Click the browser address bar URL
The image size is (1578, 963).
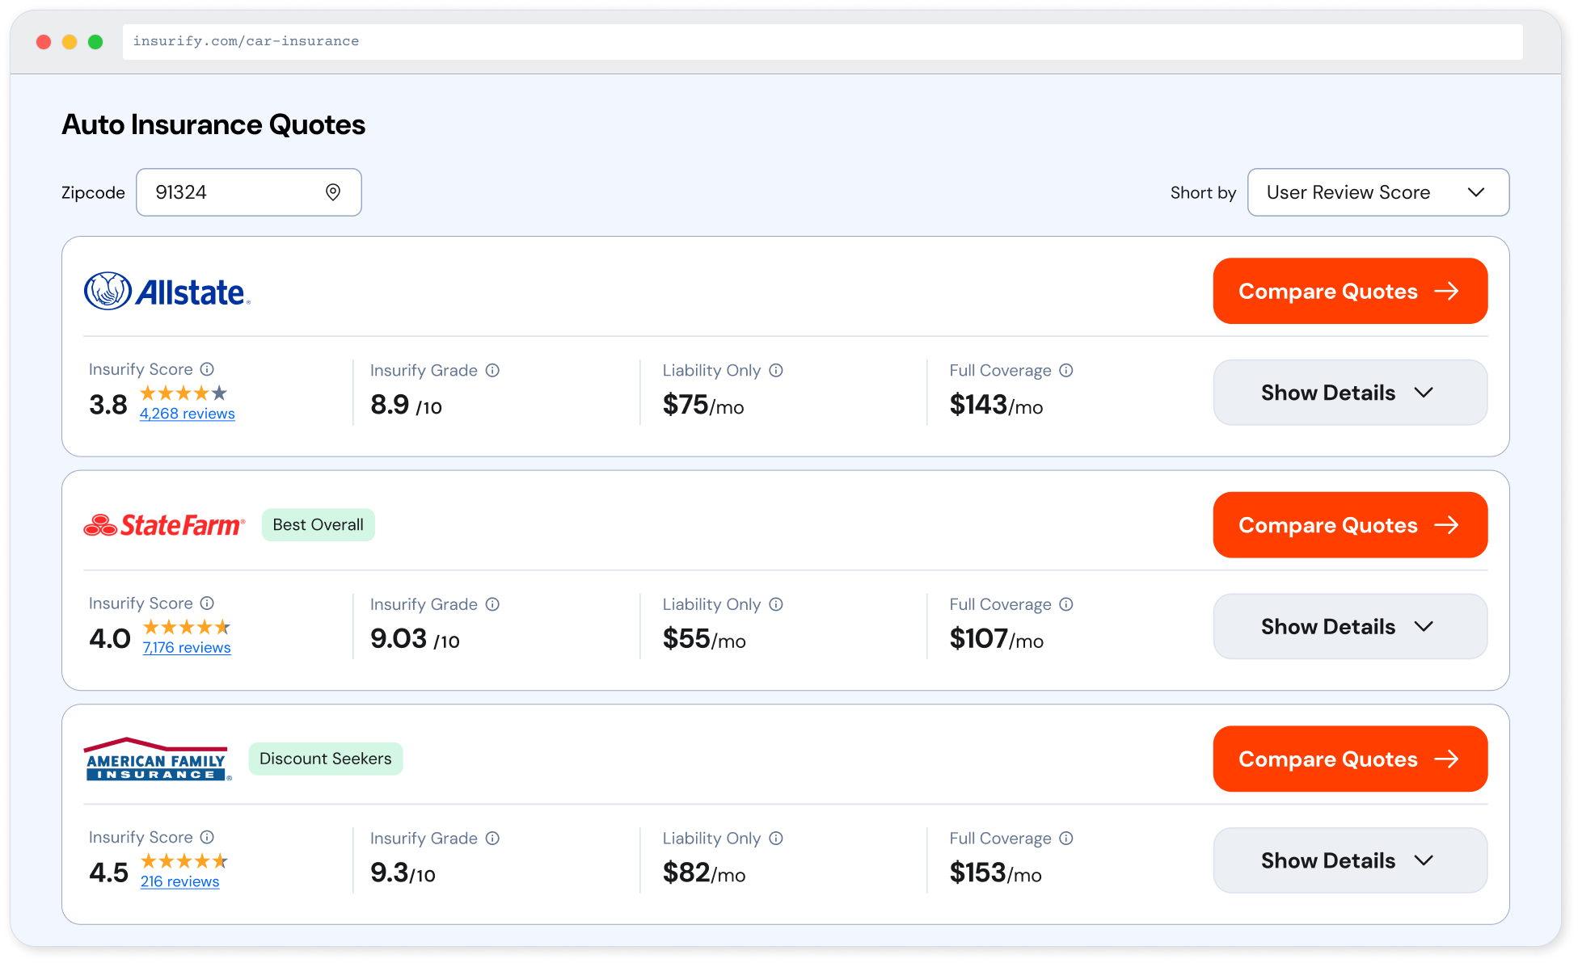point(246,41)
